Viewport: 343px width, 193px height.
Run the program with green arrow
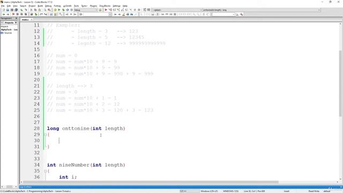(59, 10)
